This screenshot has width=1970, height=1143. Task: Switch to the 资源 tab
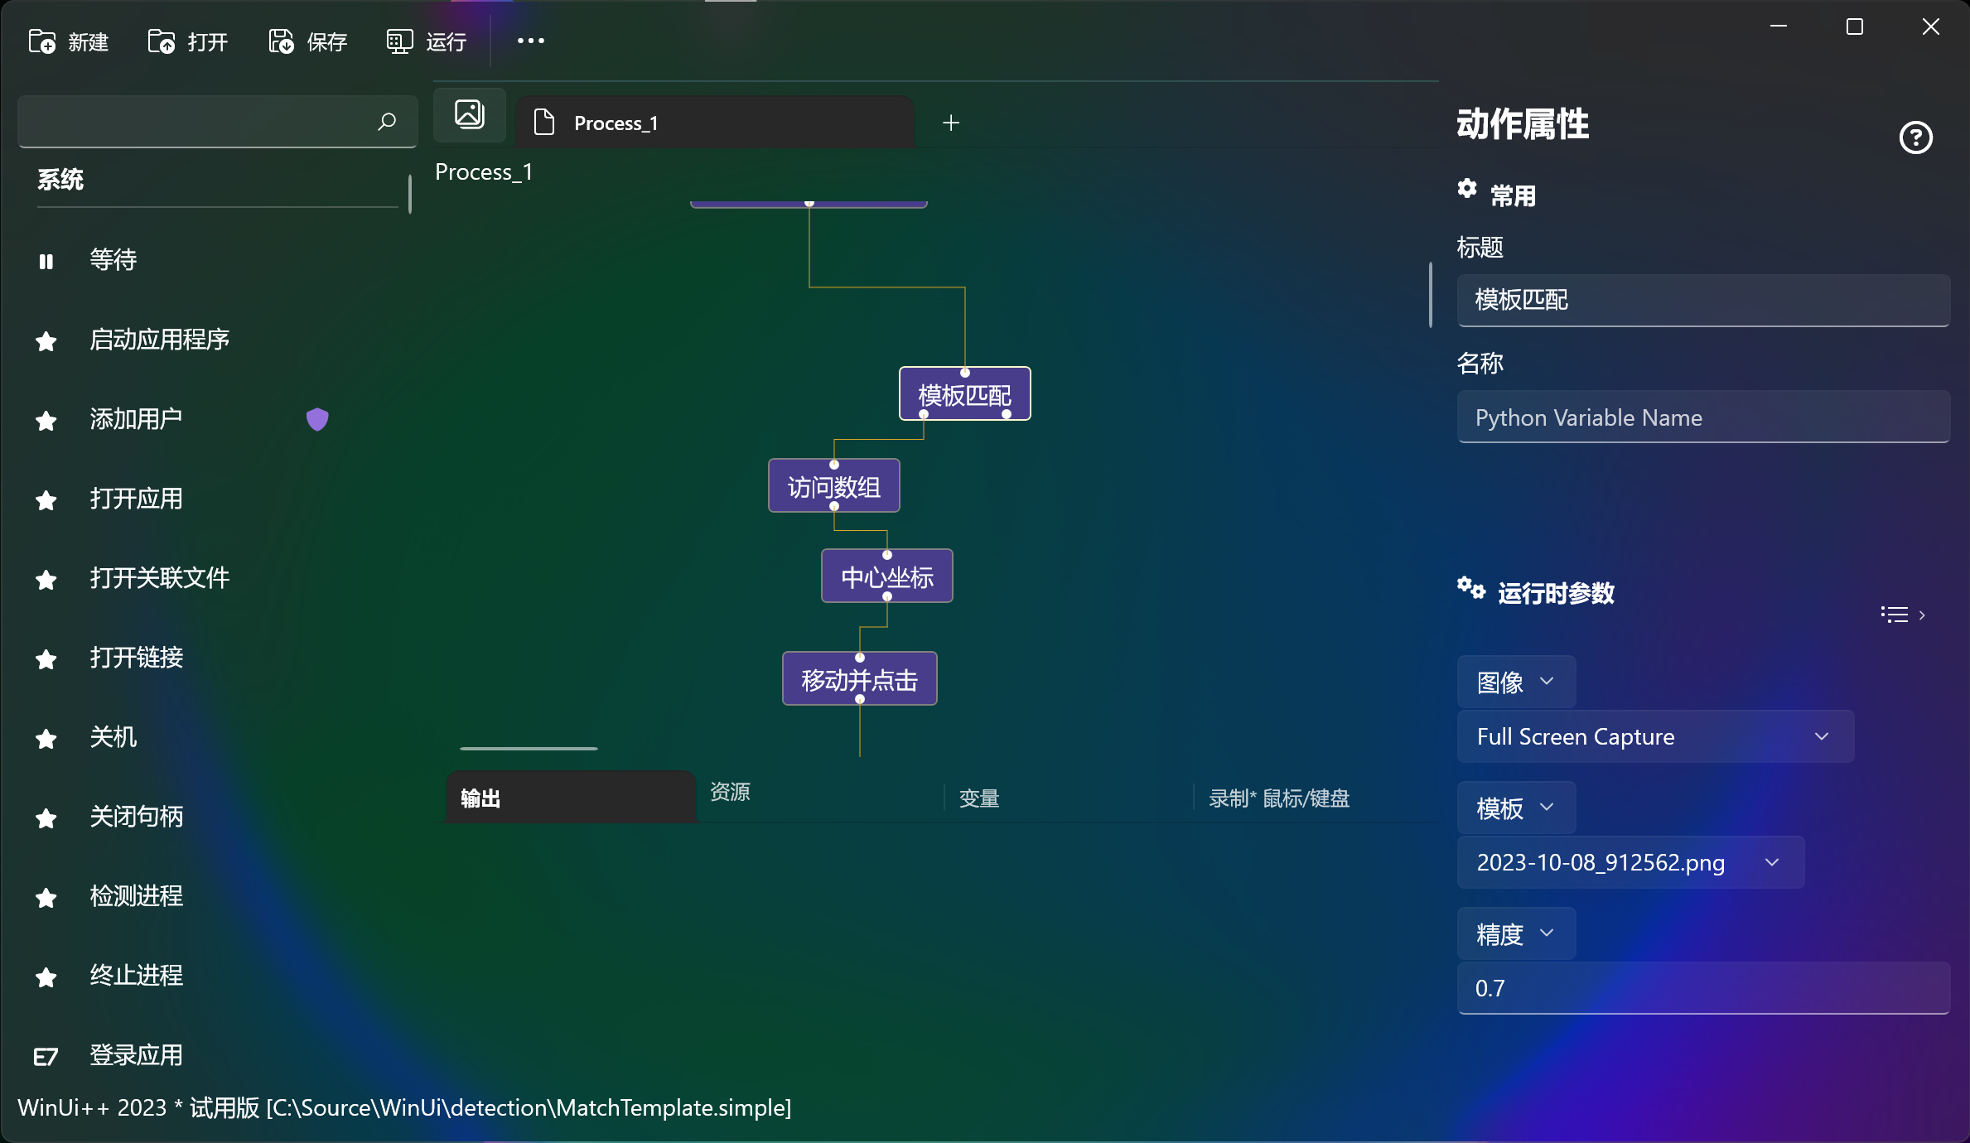pyautogui.click(x=730, y=792)
